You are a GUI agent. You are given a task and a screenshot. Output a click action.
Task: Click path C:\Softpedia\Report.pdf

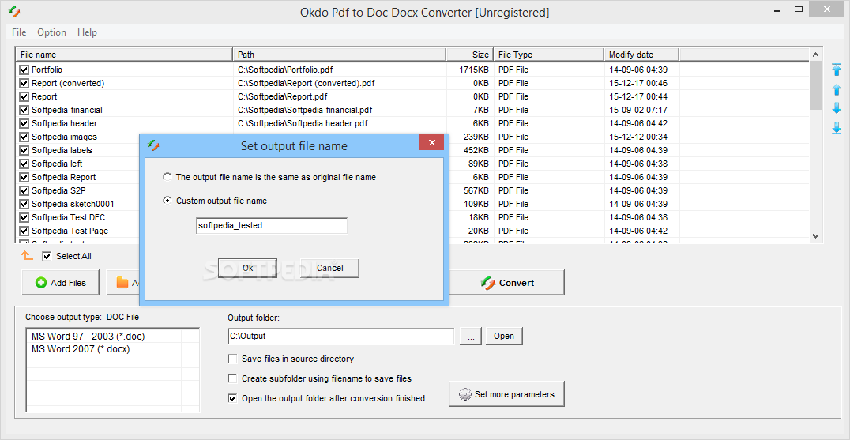(x=283, y=96)
